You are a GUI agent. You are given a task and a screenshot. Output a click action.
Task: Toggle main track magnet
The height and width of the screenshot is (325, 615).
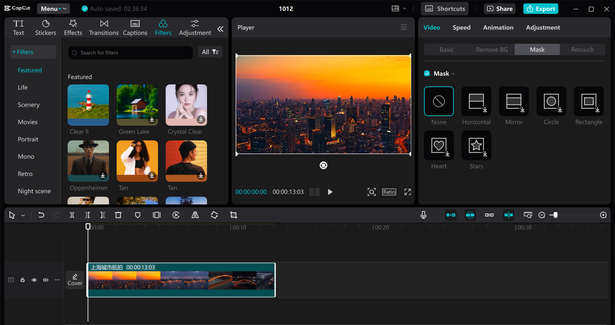pos(451,215)
